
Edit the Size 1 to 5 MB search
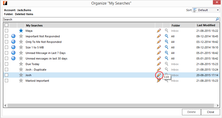pyautogui.click(x=159, y=47)
